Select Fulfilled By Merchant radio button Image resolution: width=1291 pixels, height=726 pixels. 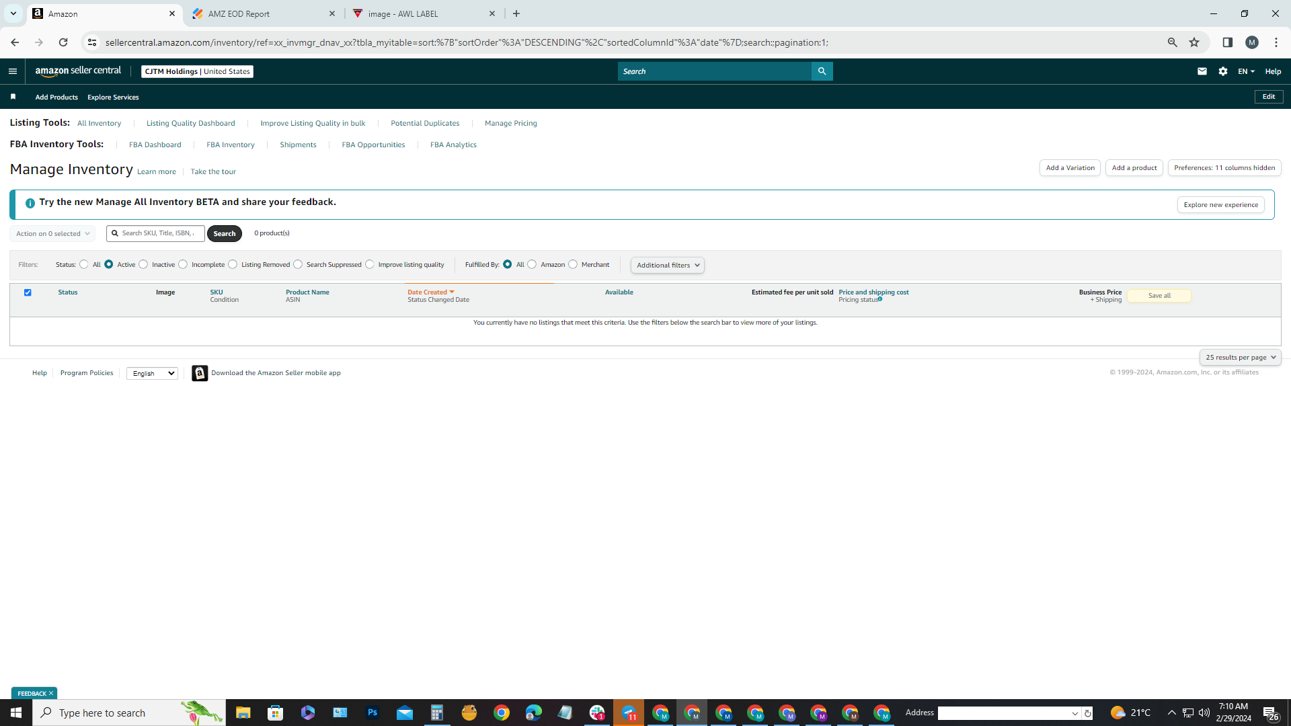coord(573,264)
